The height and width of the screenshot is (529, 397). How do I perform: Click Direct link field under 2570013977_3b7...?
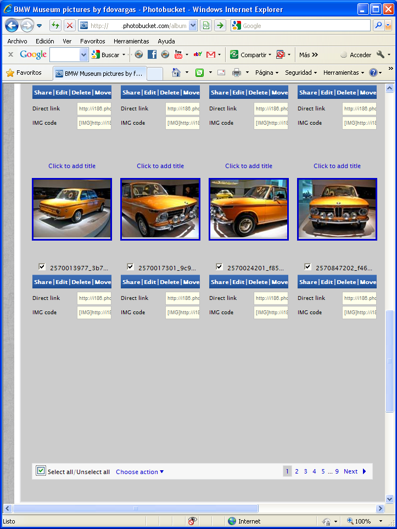pos(94,298)
